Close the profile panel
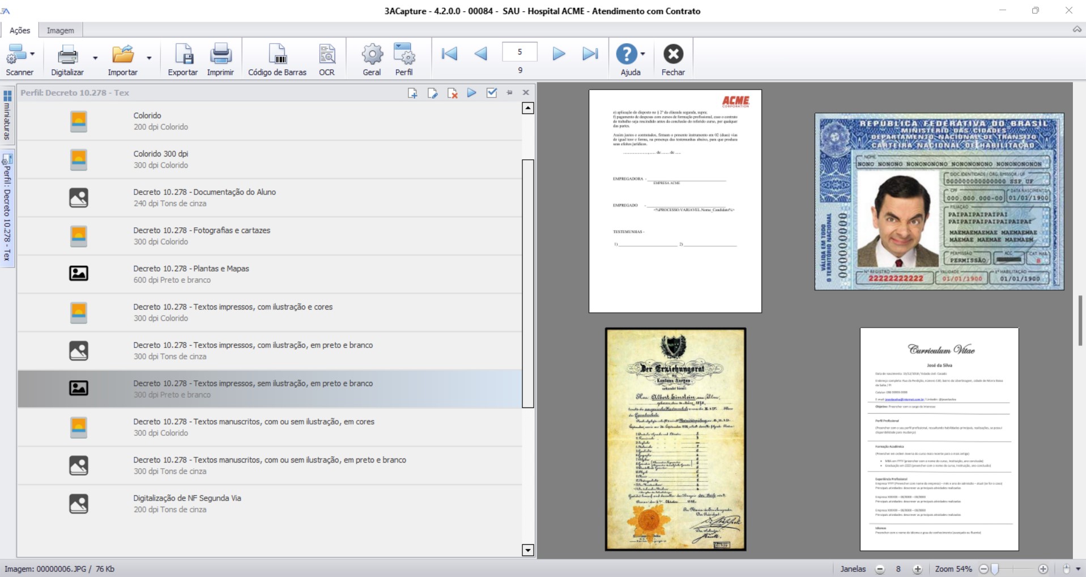This screenshot has height=577, width=1086. click(x=526, y=92)
